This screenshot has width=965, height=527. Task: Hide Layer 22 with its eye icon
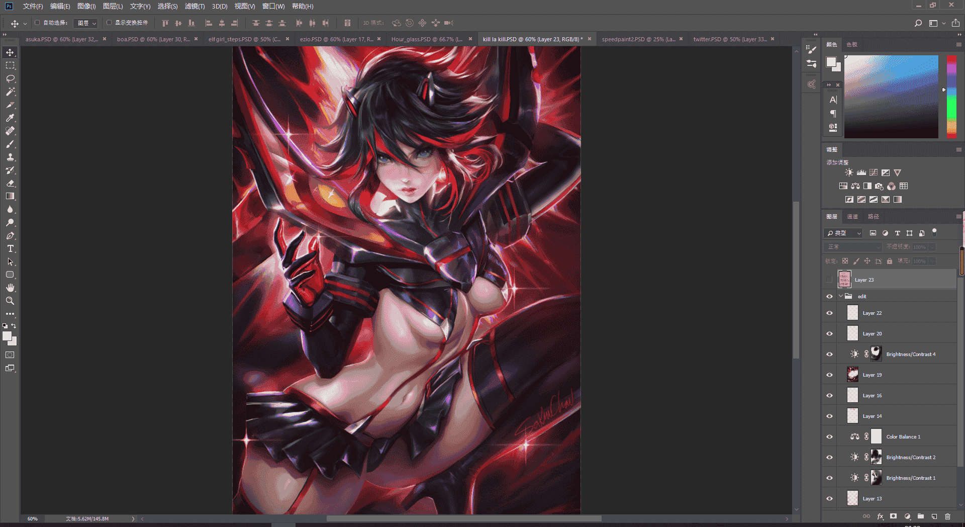pyautogui.click(x=829, y=313)
